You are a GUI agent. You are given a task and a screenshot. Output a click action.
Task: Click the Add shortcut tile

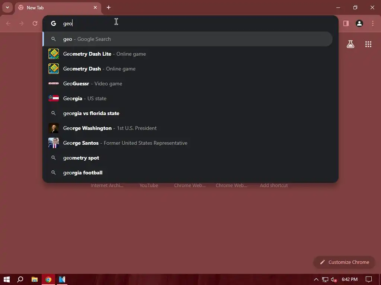(x=274, y=186)
